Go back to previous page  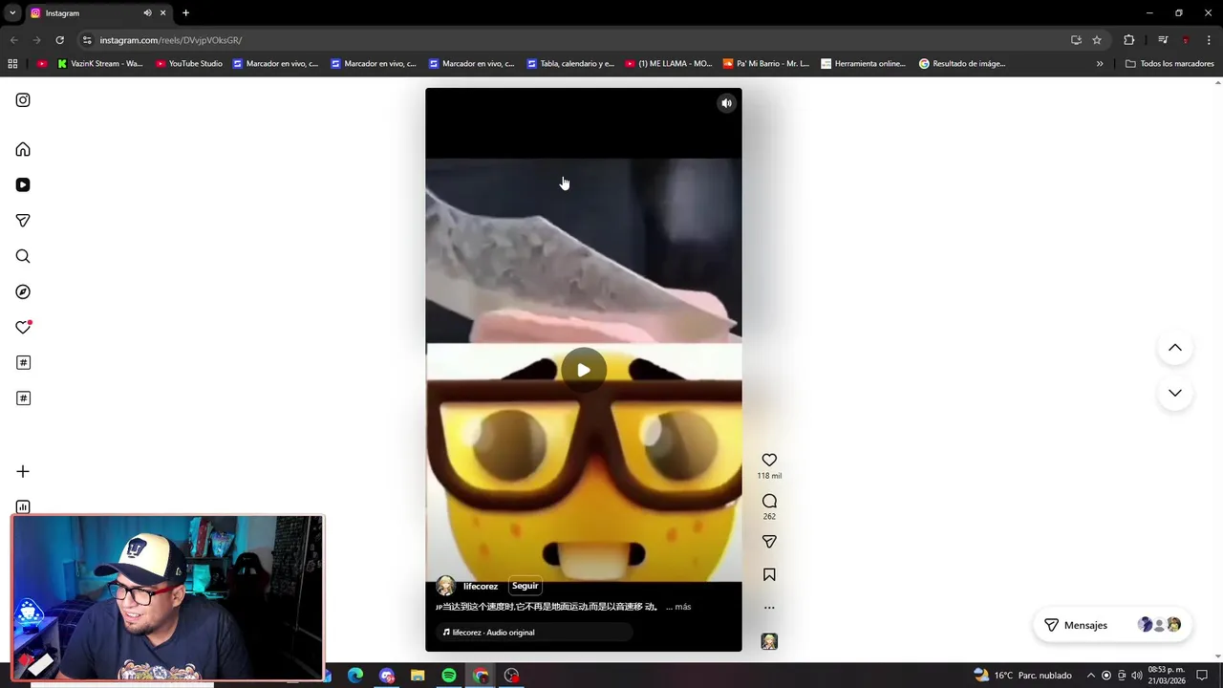pos(13,40)
